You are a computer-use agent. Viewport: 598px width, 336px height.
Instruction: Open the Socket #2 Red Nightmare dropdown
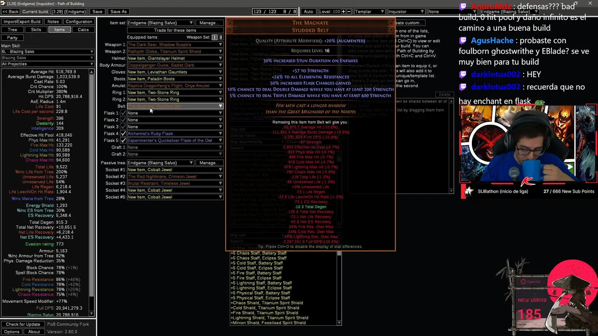[175, 176]
